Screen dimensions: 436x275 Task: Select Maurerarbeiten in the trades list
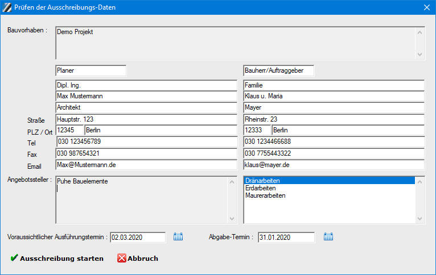(330, 195)
